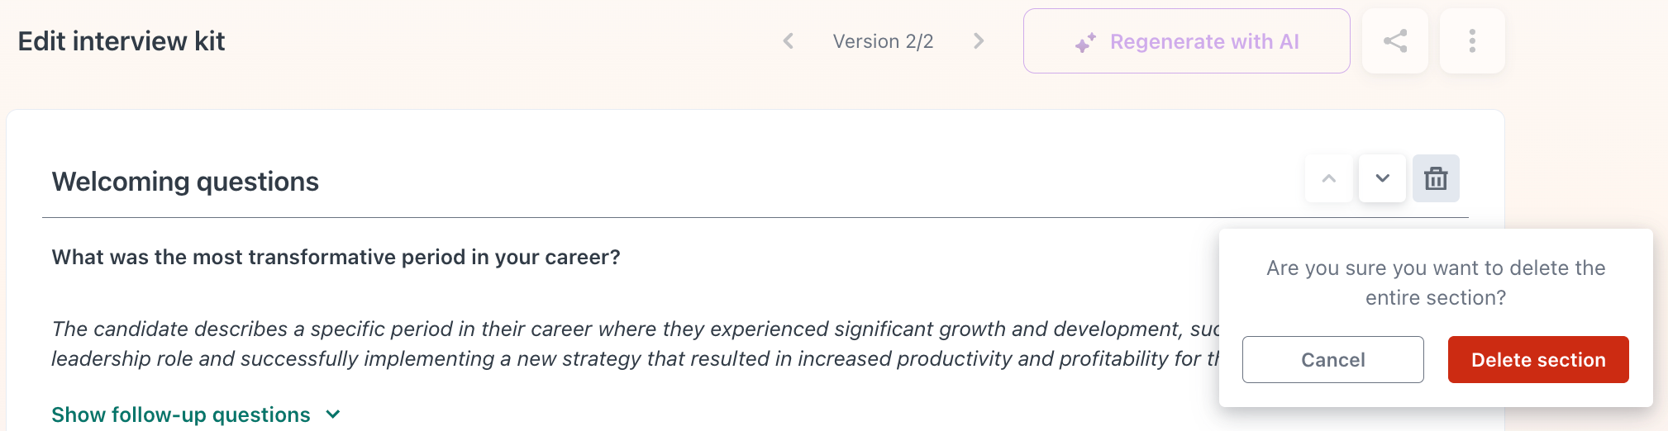The height and width of the screenshot is (431, 1668).
Task: Click the Edit interview kit title
Action: (x=122, y=41)
